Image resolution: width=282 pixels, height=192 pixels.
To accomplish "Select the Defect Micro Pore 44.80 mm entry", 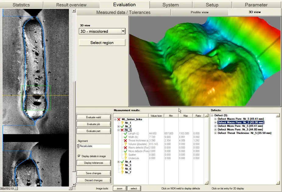I will coord(240,130).
